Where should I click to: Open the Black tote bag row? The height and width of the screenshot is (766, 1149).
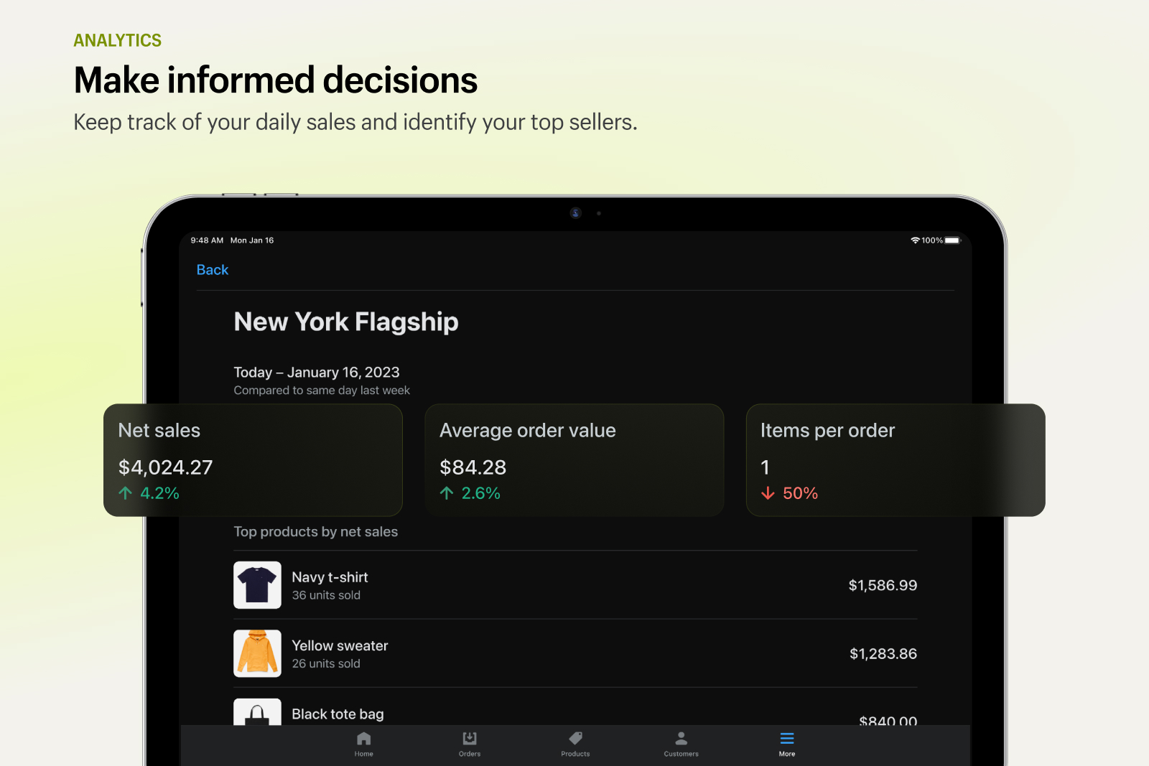coord(575,712)
